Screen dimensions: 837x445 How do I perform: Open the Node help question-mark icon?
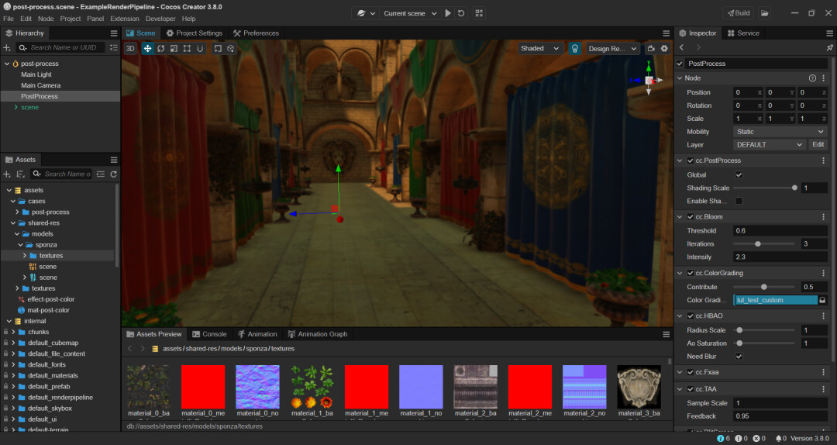click(812, 78)
